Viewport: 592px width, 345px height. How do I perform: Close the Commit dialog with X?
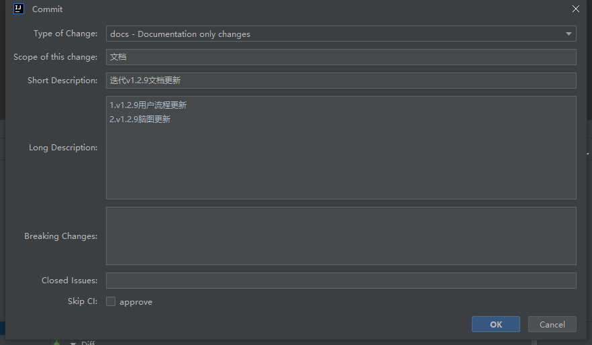pyautogui.click(x=575, y=9)
